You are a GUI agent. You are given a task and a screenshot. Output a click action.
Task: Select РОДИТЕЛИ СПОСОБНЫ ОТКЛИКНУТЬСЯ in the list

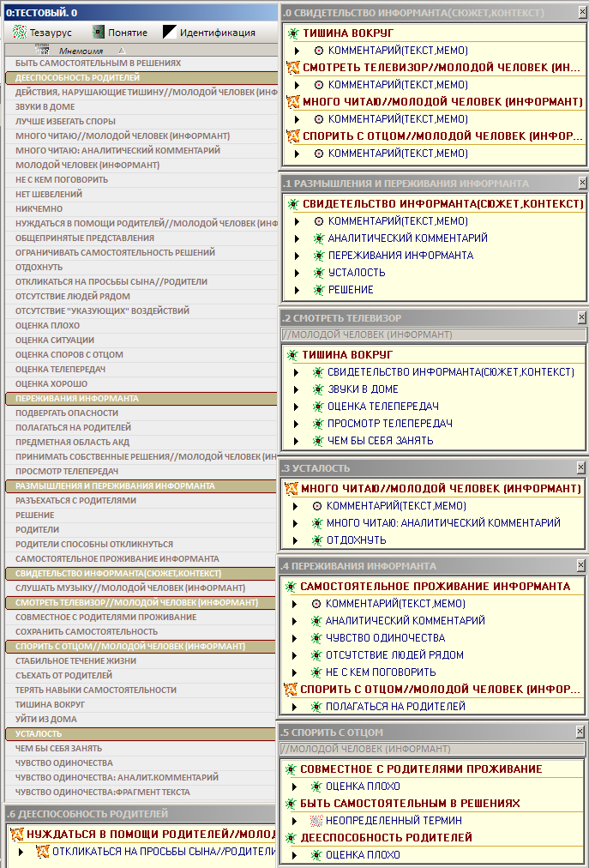[141, 544]
